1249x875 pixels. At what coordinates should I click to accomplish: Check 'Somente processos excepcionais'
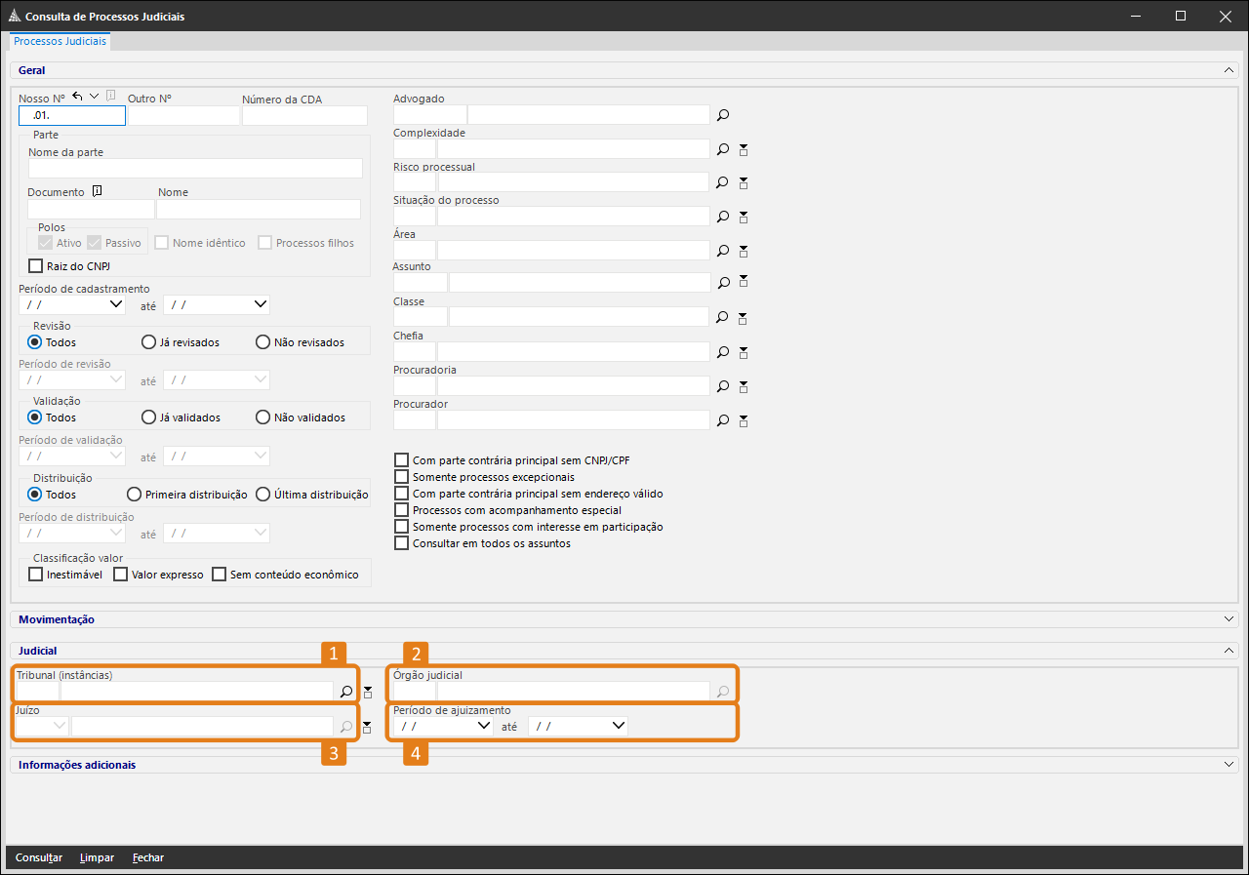click(x=401, y=477)
